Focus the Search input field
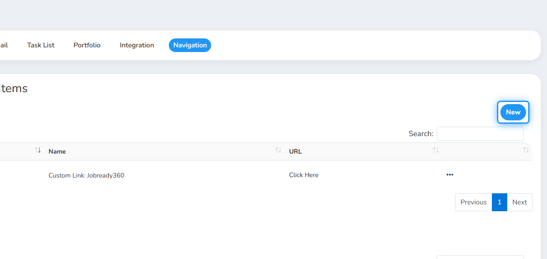 click(480, 134)
